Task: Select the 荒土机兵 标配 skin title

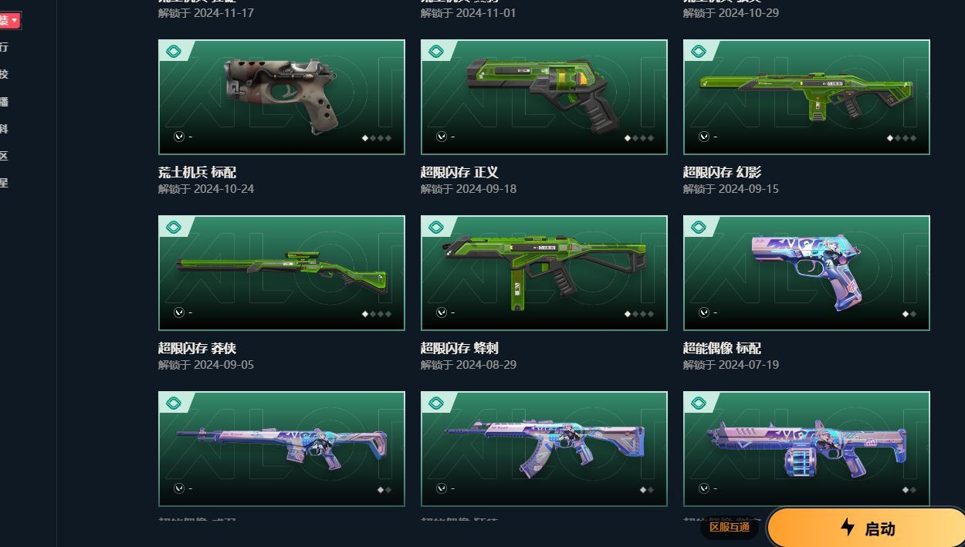Action: 197,172
